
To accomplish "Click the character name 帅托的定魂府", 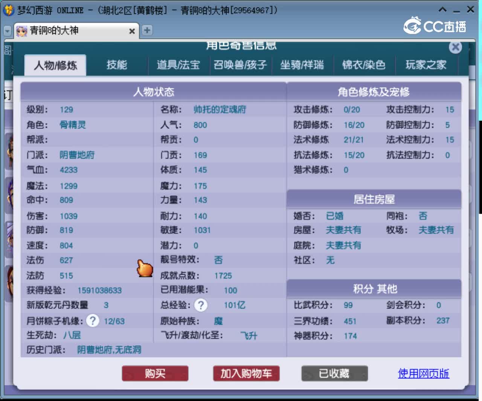I will 220,109.
